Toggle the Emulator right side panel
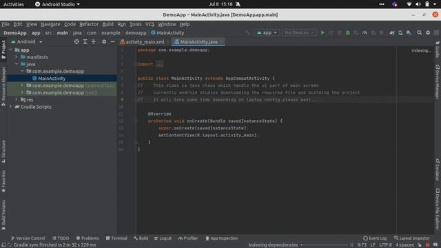Viewport: 441px width, 248px height. click(x=438, y=169)
